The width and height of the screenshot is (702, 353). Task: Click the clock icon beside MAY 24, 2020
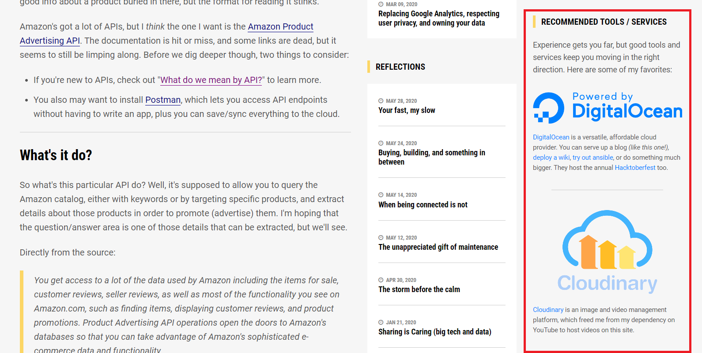pos(381,143)
